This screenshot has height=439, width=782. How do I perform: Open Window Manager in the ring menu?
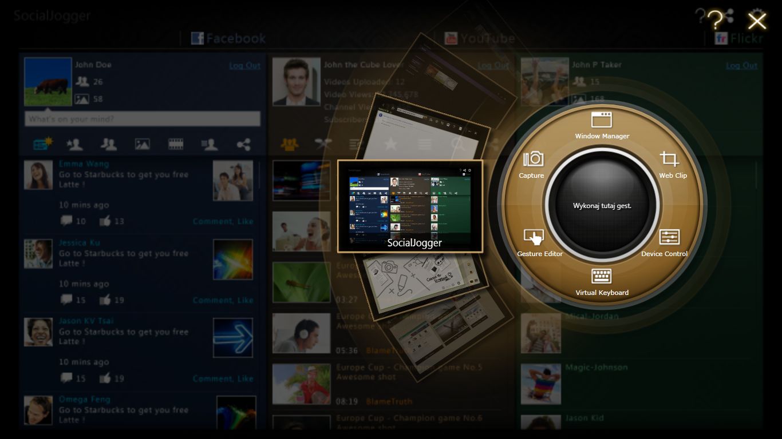tap(602, 125)
